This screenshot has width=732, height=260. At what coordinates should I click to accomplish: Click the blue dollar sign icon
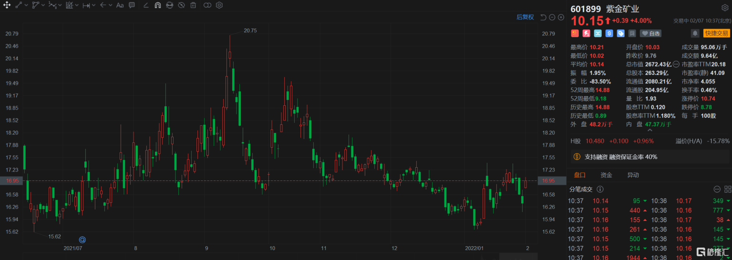click(609, 33)
